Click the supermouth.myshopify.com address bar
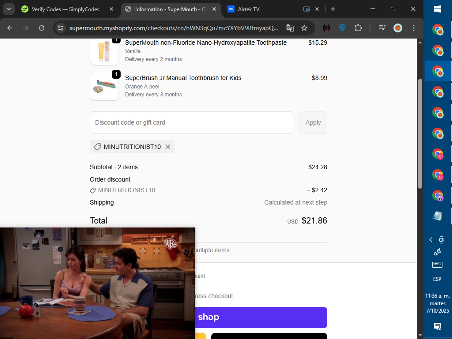The height and width of the screenshot is (339, 452). [x=174, y=28]
